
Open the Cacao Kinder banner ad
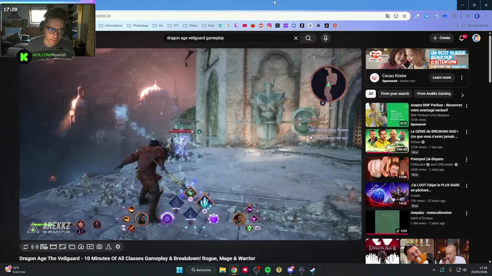coord(417,59)
